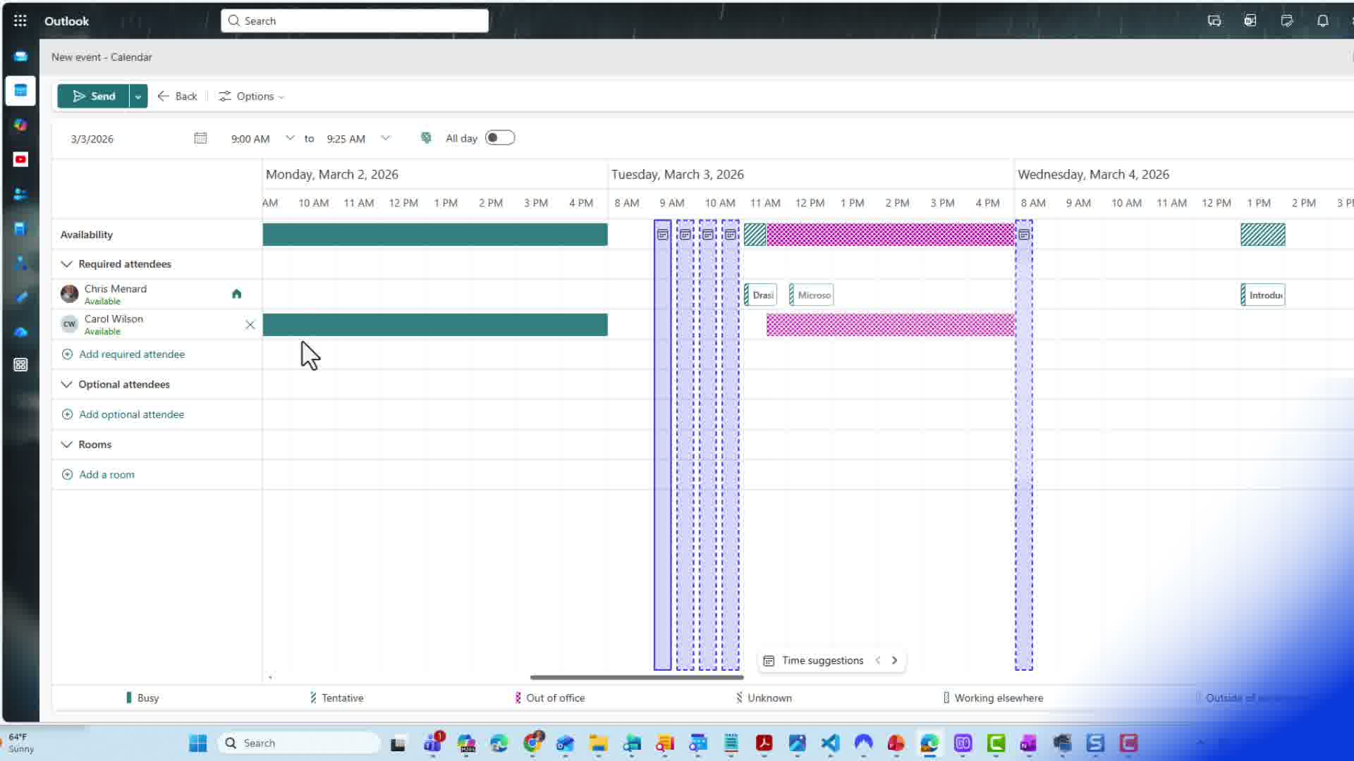The image size is (1354, 761).
Task: Send the meeting invitation
Action: click(94, 96)
